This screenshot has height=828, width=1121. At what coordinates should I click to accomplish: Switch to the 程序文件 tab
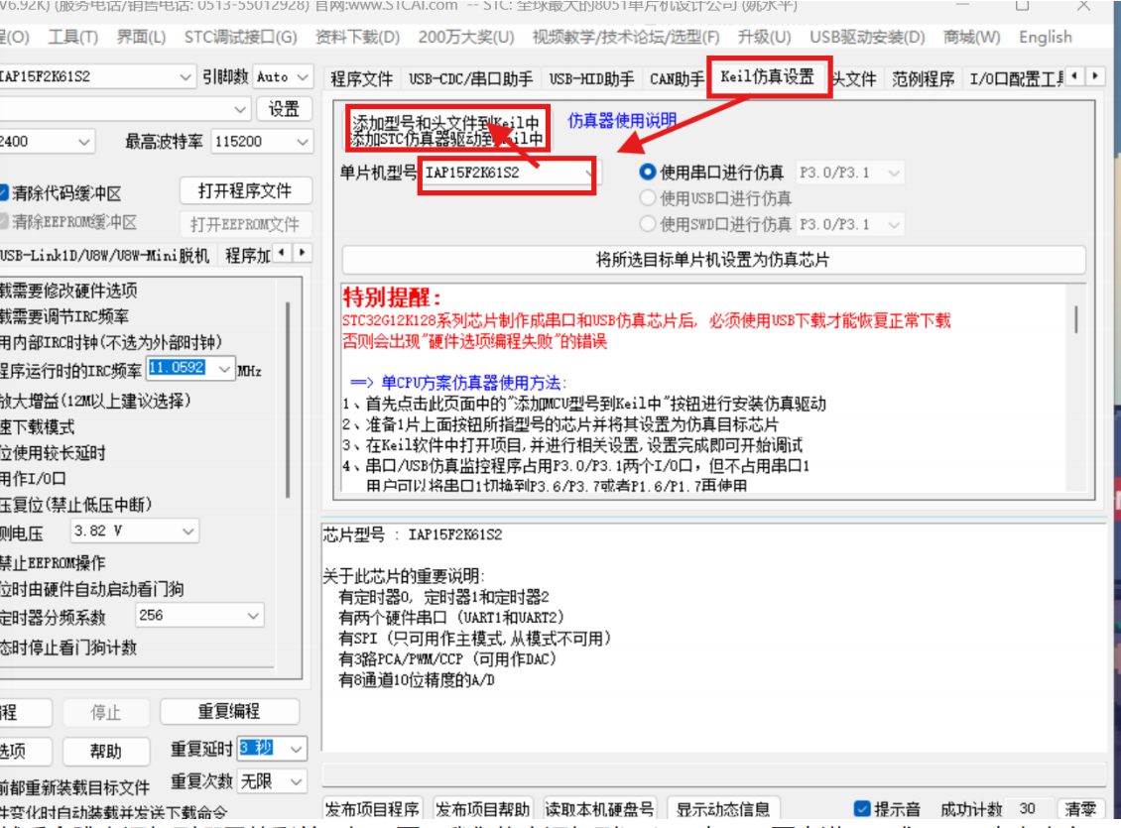[x=362, y=78]
